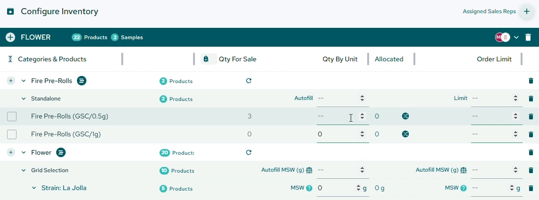Adjust the Standalone Autofill quantity stepper
The height and width of the screenshot is (200, 539).
362,98
